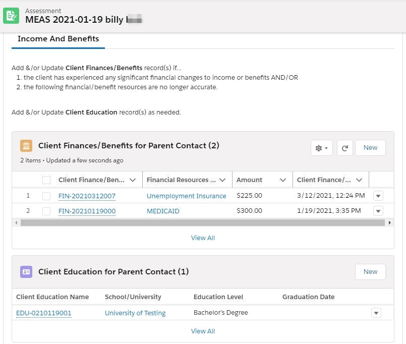Select the FIN-20210312007 row checkbox
This screenshot has width=406, height=344.
point(46,196)
